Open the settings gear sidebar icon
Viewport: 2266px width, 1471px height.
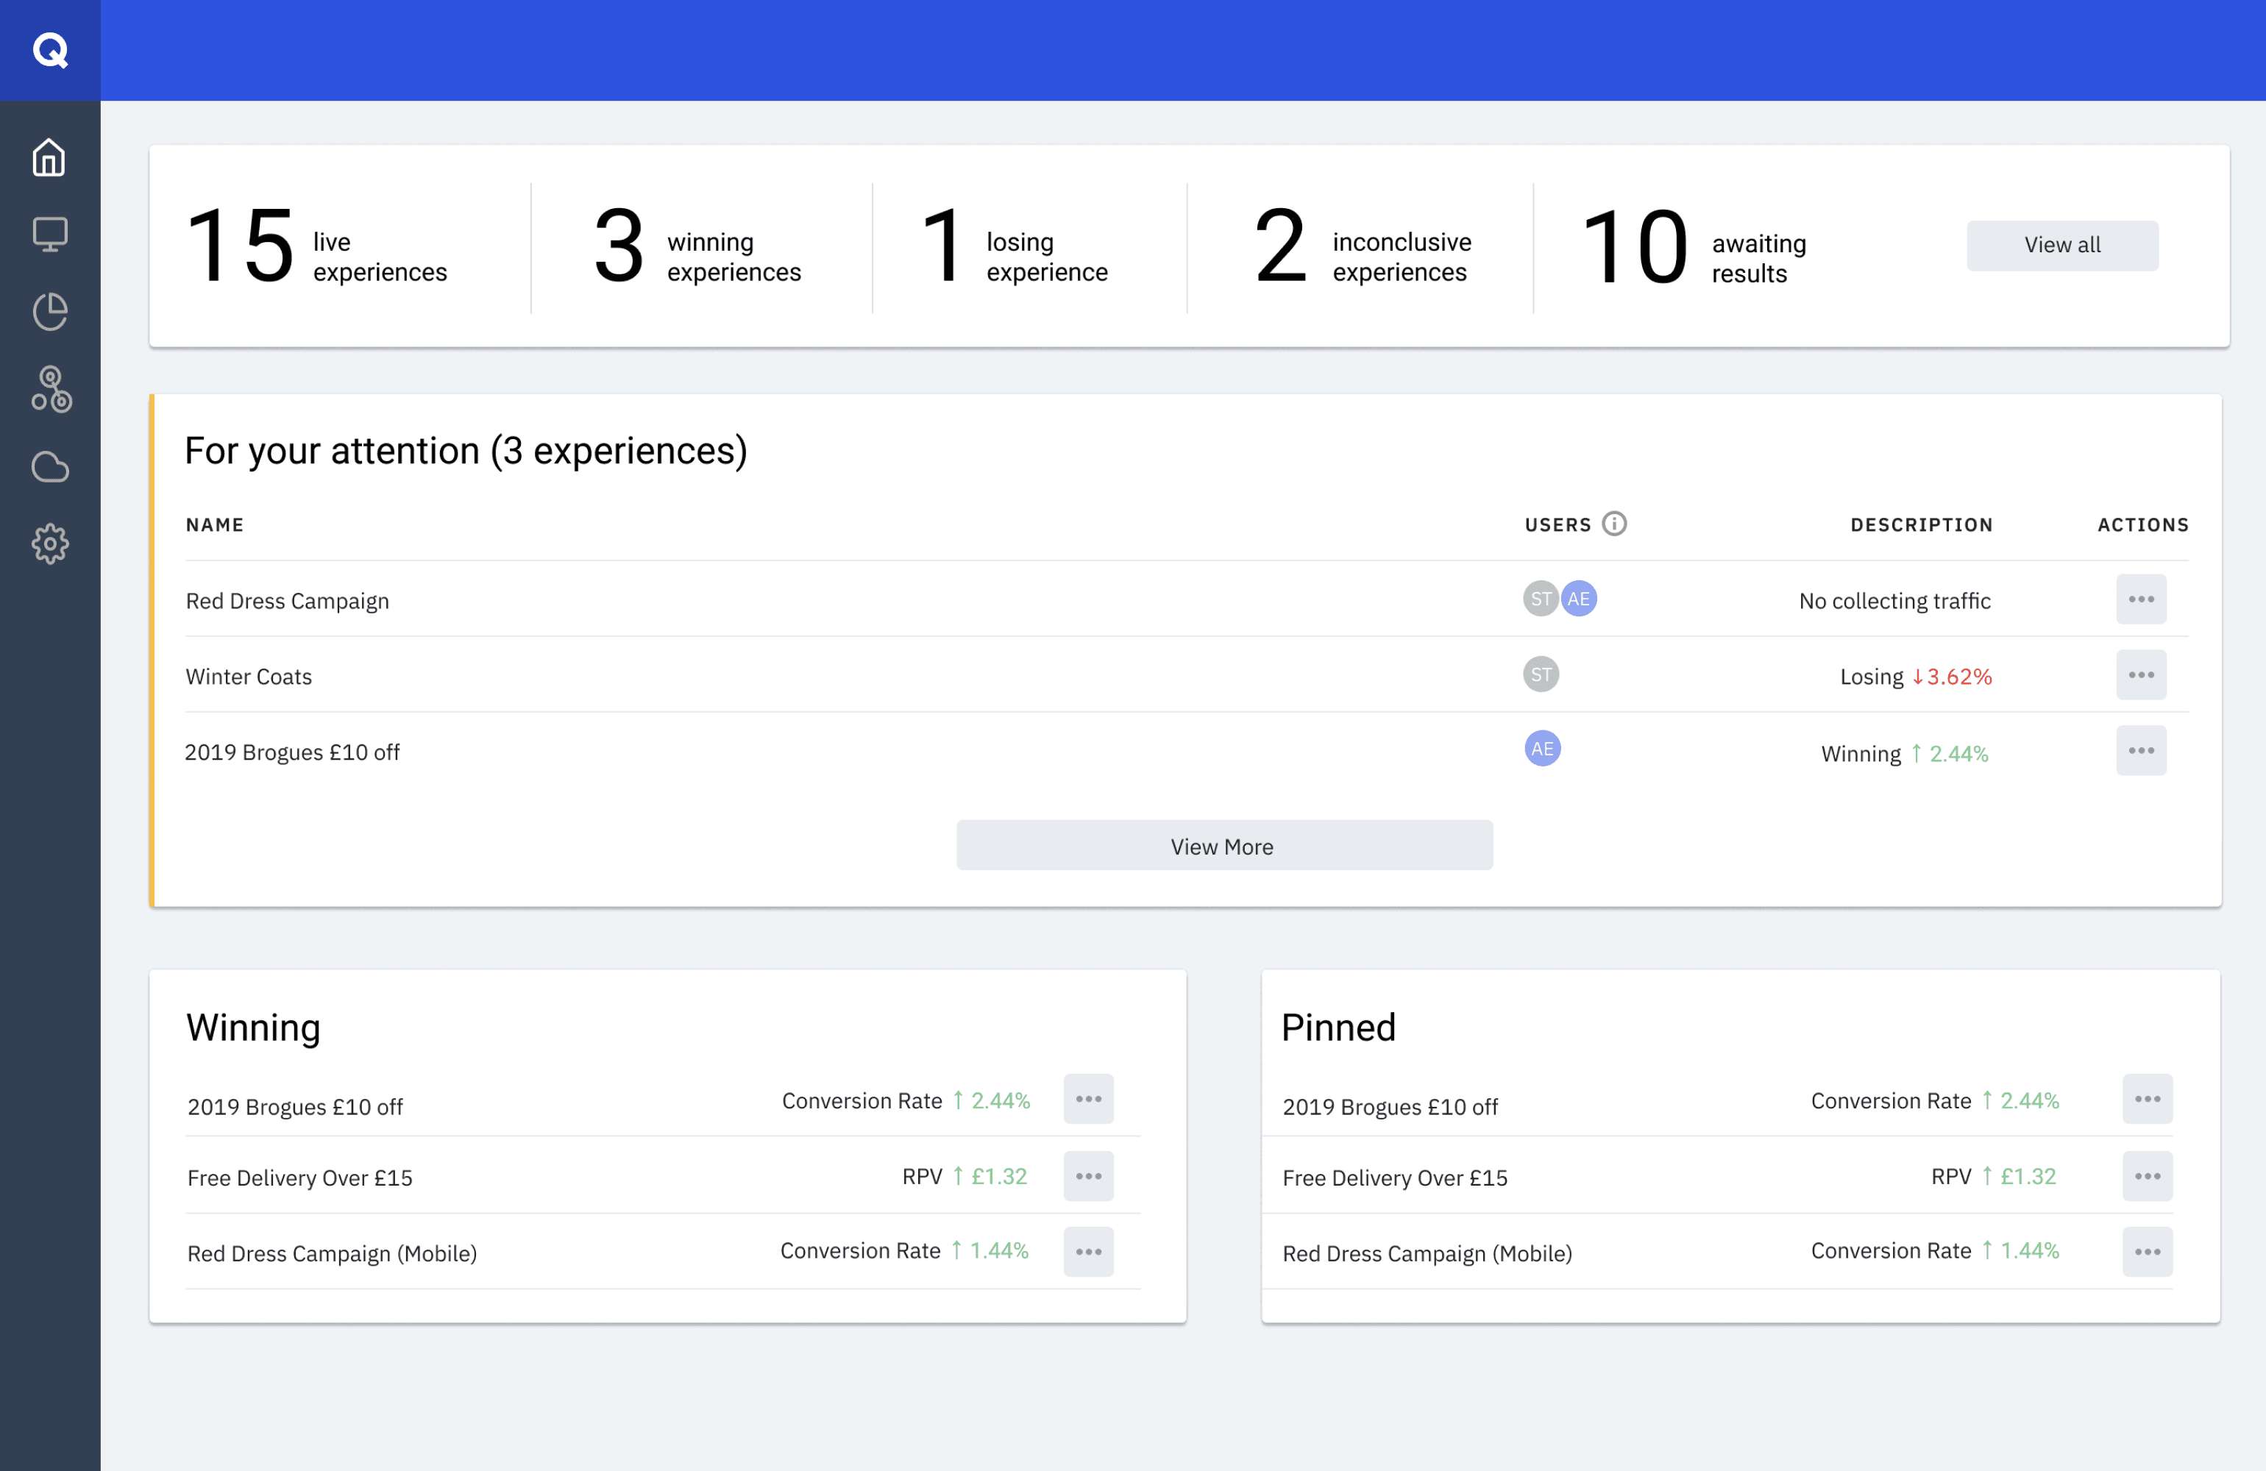(49, 544)
